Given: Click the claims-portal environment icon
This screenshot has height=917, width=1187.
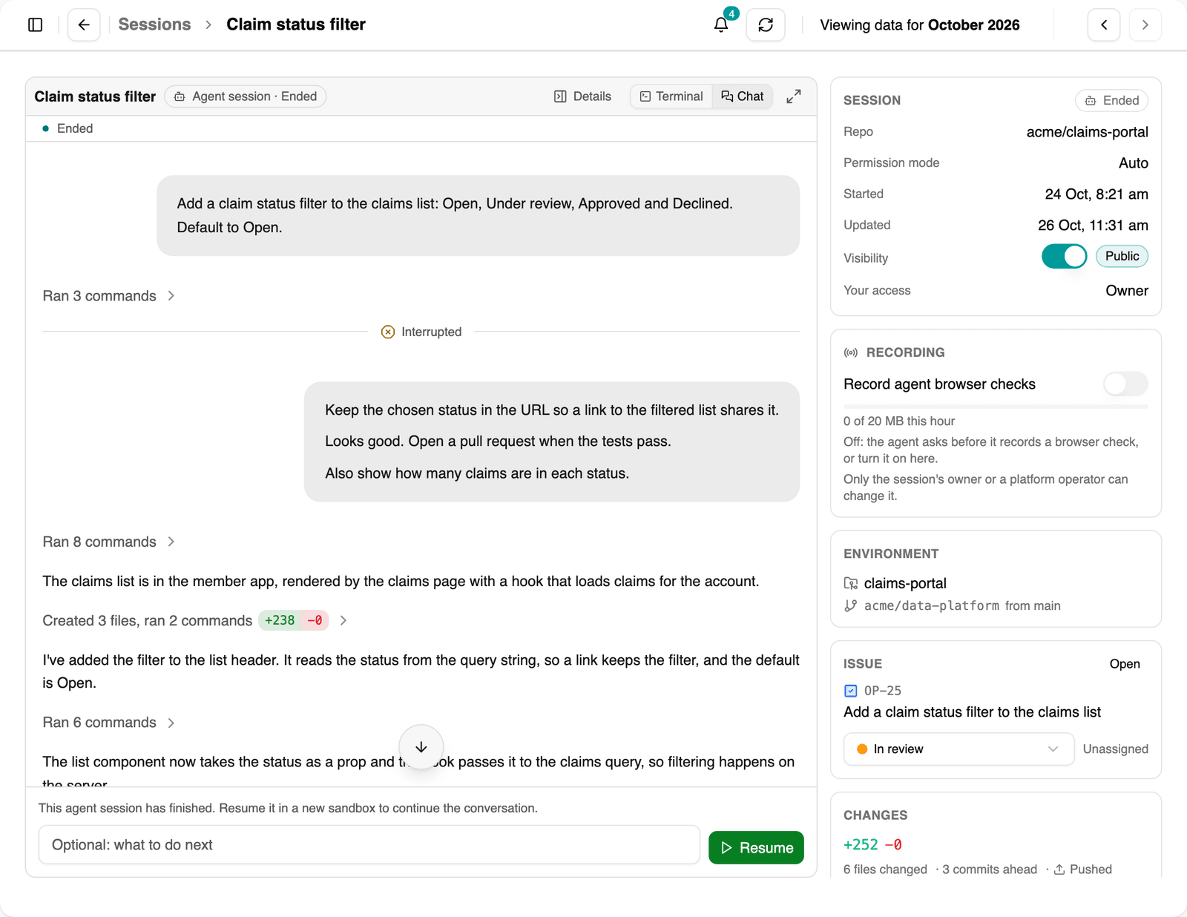Looking at the screenshot, I should pyautogui.click(x=851, y=583).
